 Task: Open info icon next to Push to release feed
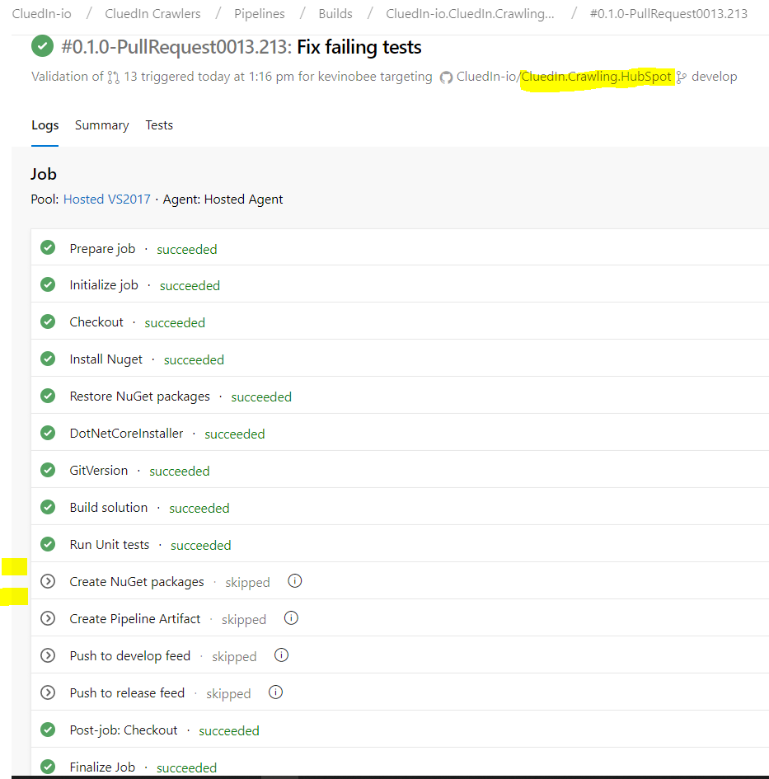coord(276,692)
